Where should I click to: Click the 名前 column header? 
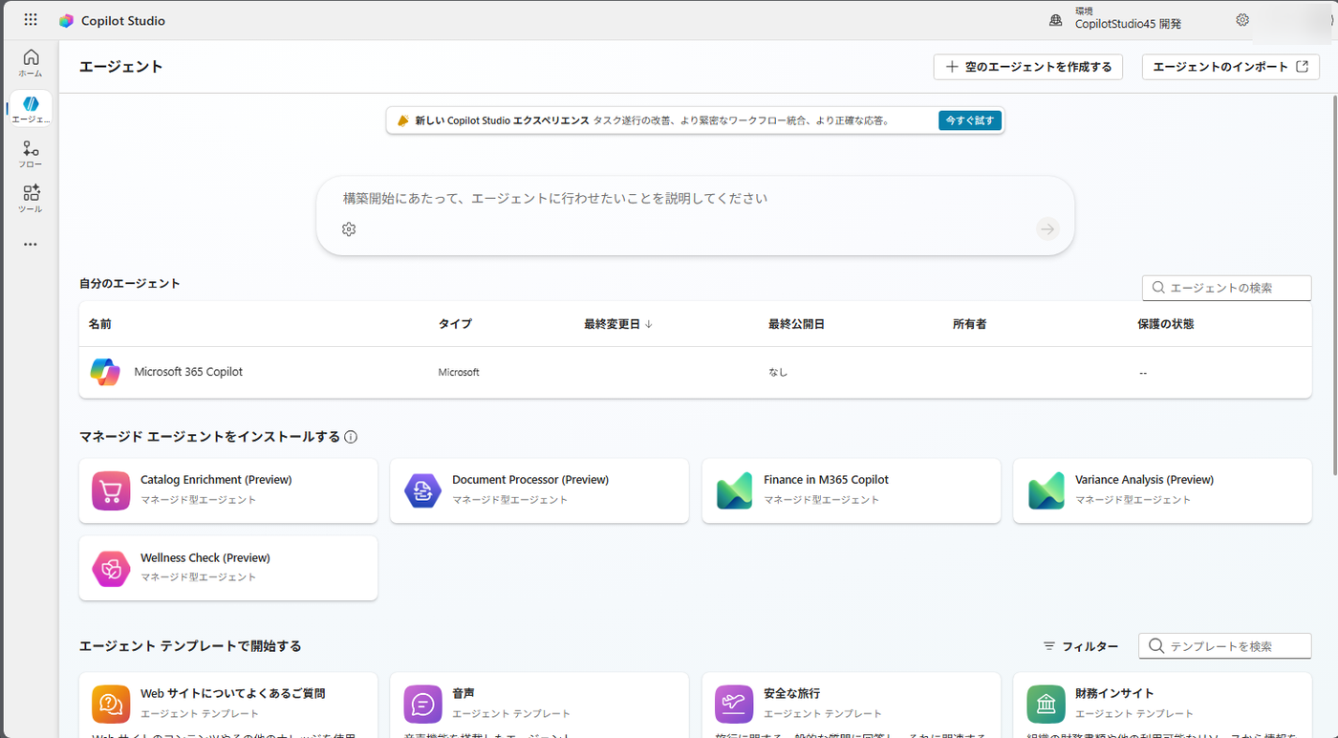click(100, 324)
